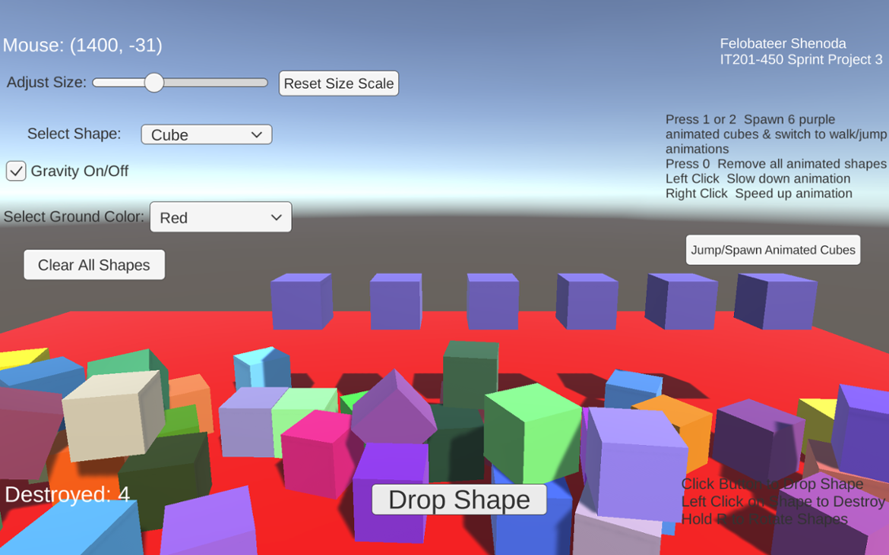Click Reset Size Scale
This screenshot has width=889, height=555.
[x=338, y=84]
